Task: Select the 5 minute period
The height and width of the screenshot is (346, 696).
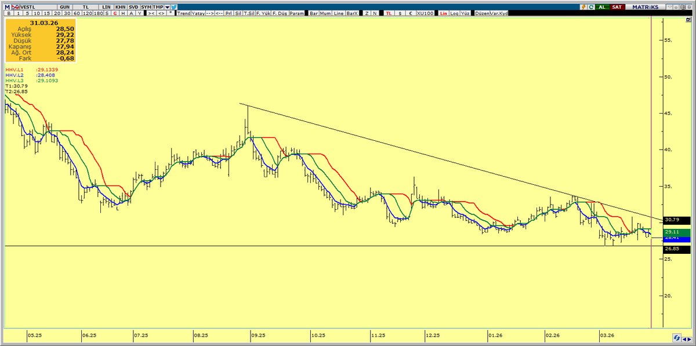Action: [27, 13]
